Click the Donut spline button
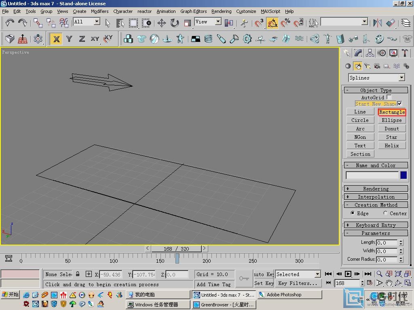Viewport: 414px width, 310px height. point(391,129)
